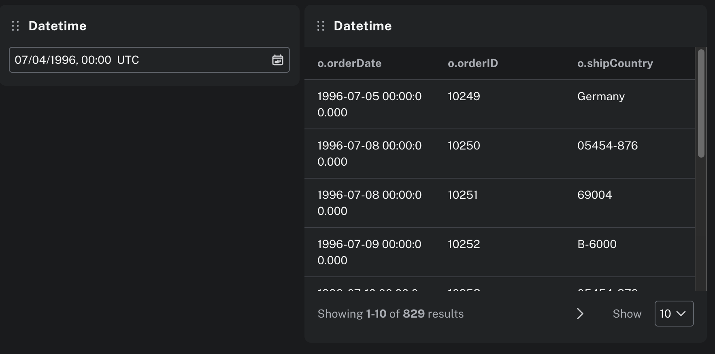Select the order ID 10252 cell
The width and height of the screenshot is (715, 354).
click(x=464, y=244)
